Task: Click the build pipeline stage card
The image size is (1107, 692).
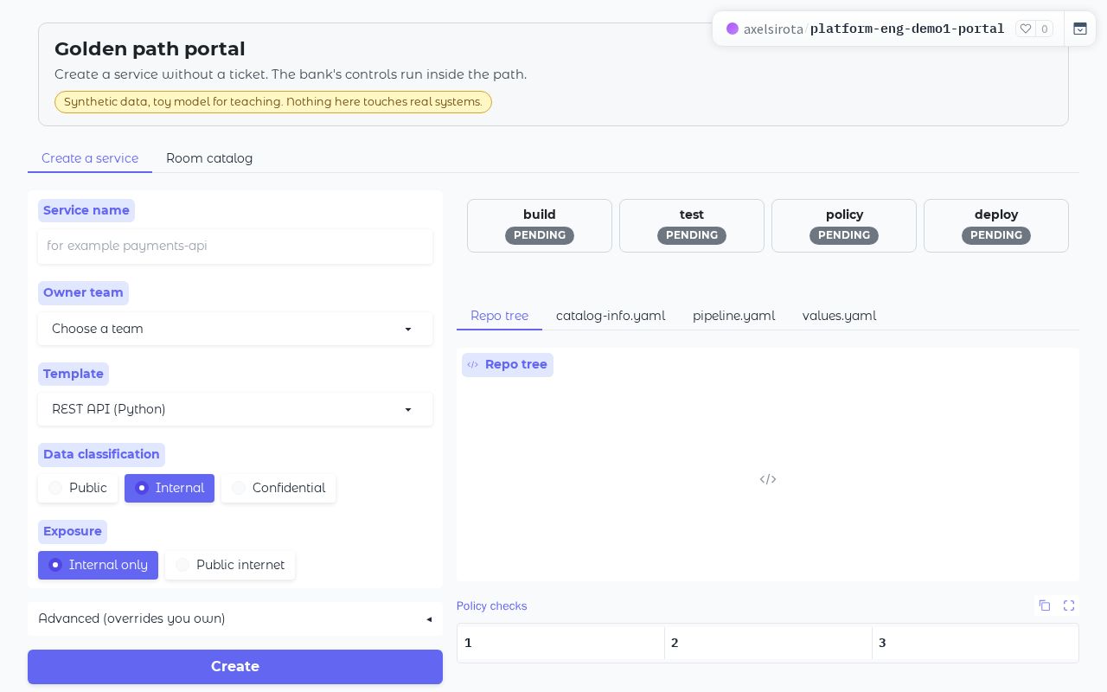Action: [x=540, y=226]
